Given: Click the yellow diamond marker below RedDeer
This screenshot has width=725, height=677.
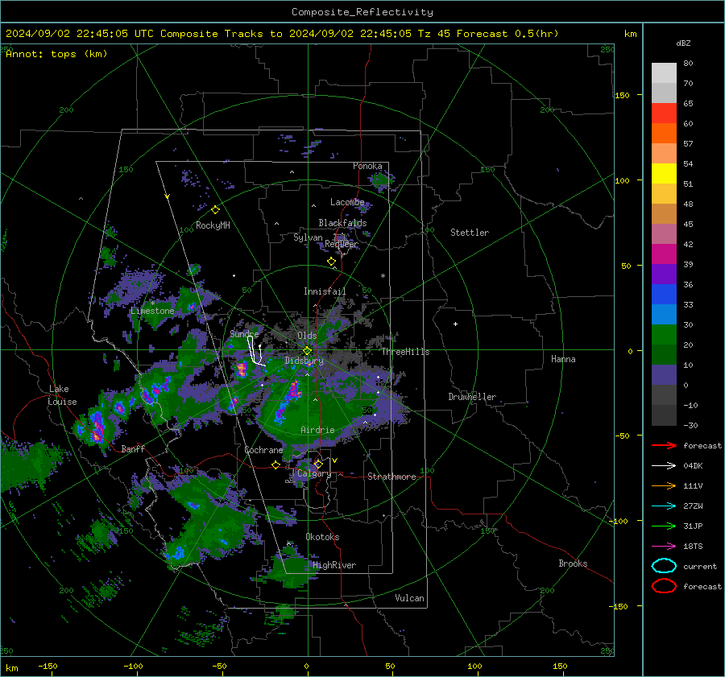Looking at the screenshot, I should pos(331,262).
